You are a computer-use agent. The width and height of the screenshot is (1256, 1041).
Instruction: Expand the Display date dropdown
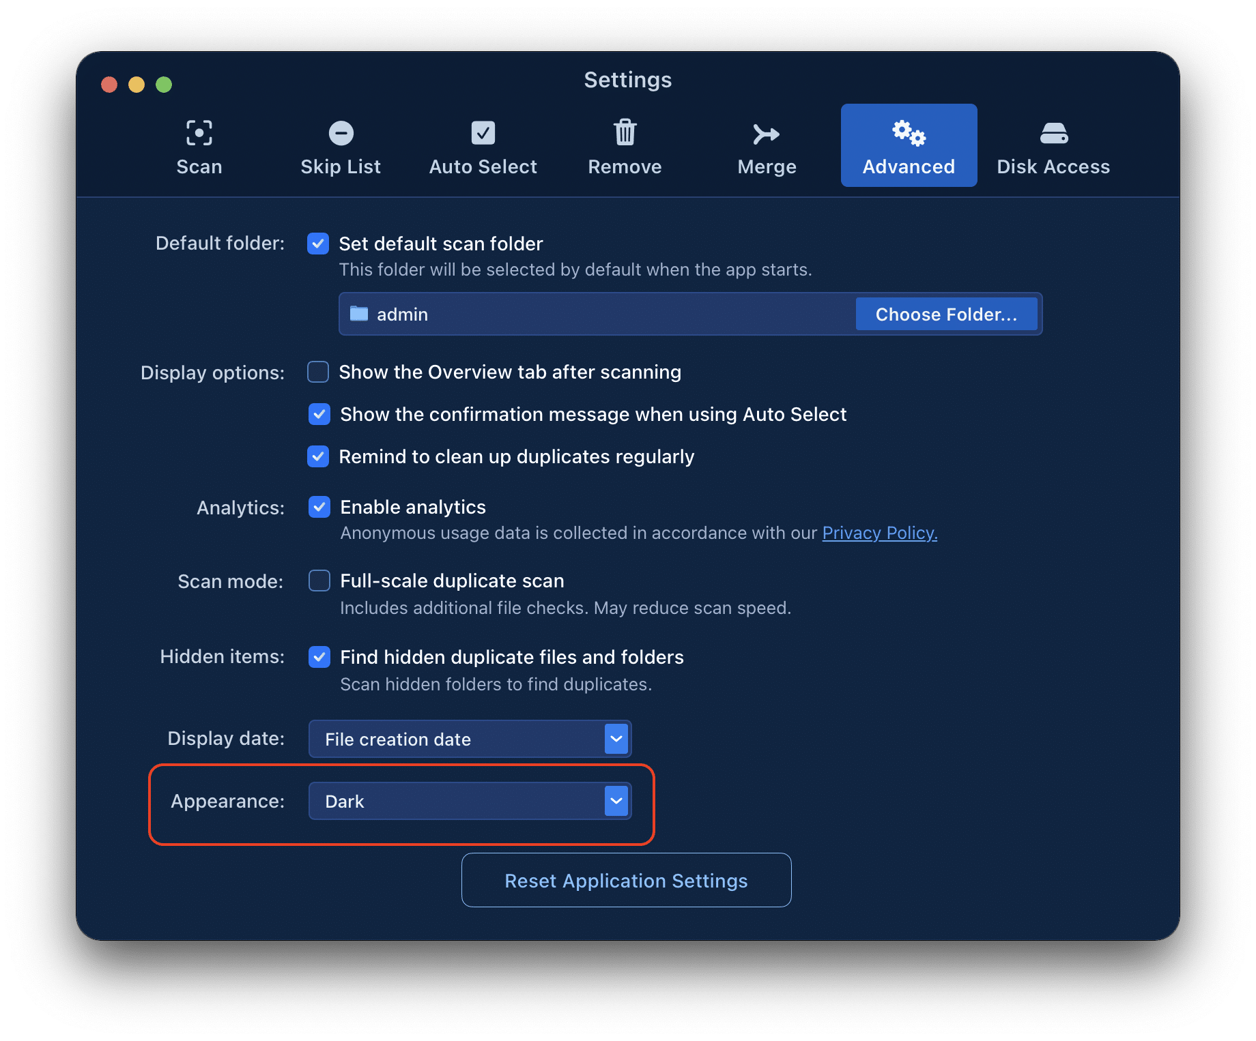pyautogui.click(x=616, y=739)
